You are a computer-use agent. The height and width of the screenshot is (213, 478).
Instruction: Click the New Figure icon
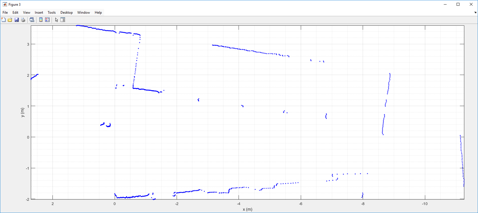coord(3,20)
